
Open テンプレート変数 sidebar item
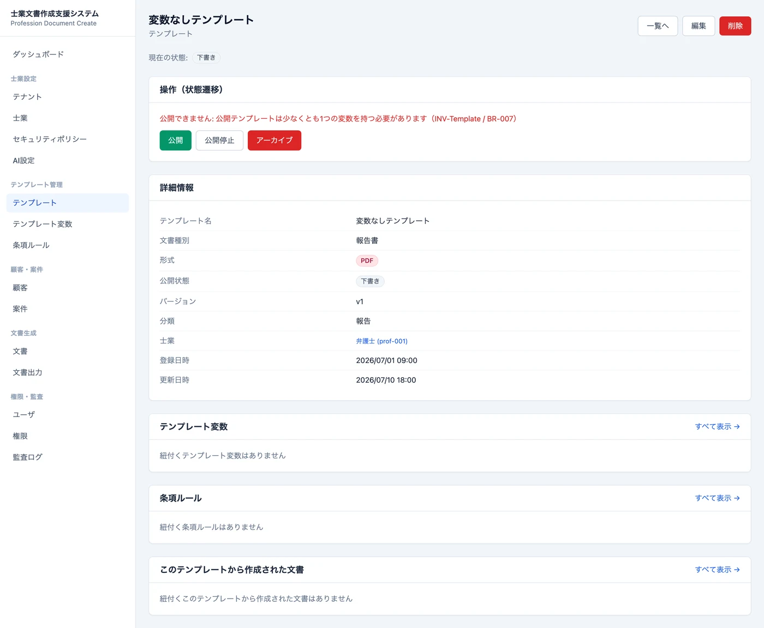[x=68, y=224]
